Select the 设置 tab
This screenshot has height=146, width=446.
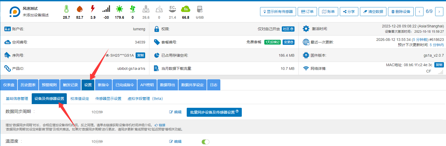coord(88,85)
